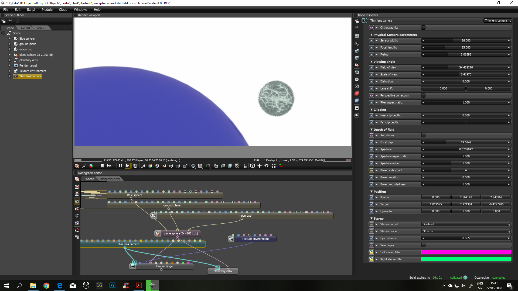Pause the rendering in viewport toolbar
Image resolution: width=518 pixels, height=291 pixels.
[x=120, y=166]
